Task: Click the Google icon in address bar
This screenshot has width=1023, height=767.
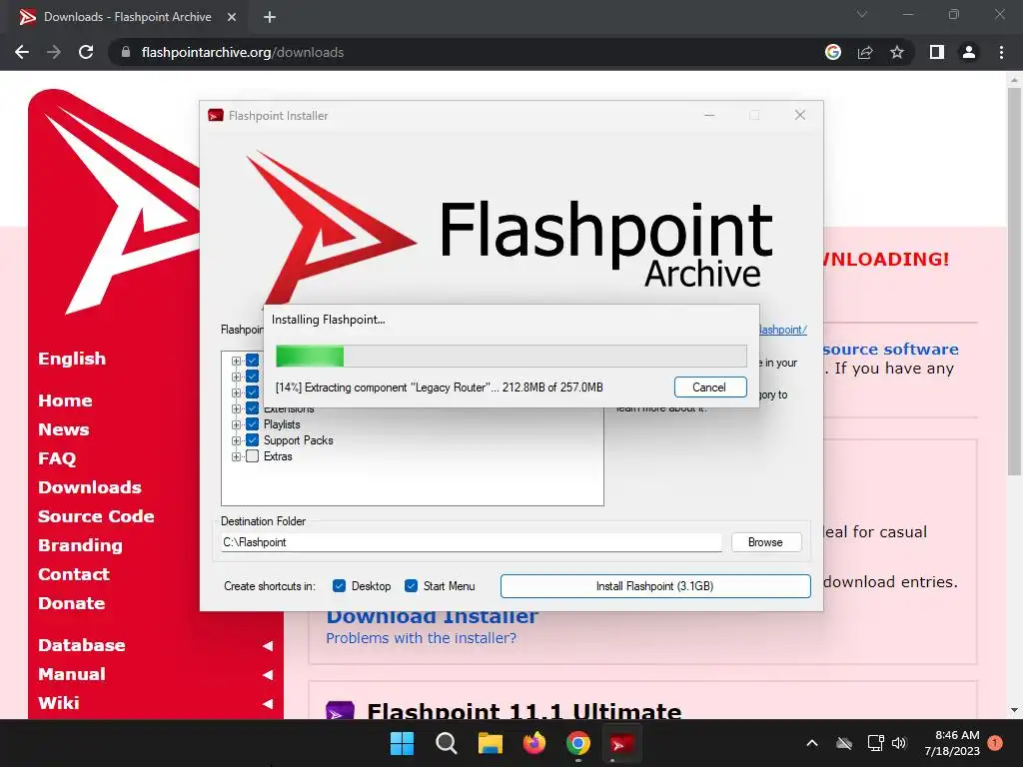Action: coord(833,52)
